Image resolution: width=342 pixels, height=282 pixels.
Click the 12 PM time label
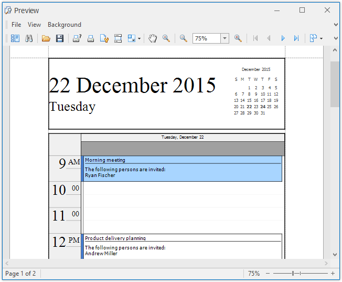[x=66, y=242]
